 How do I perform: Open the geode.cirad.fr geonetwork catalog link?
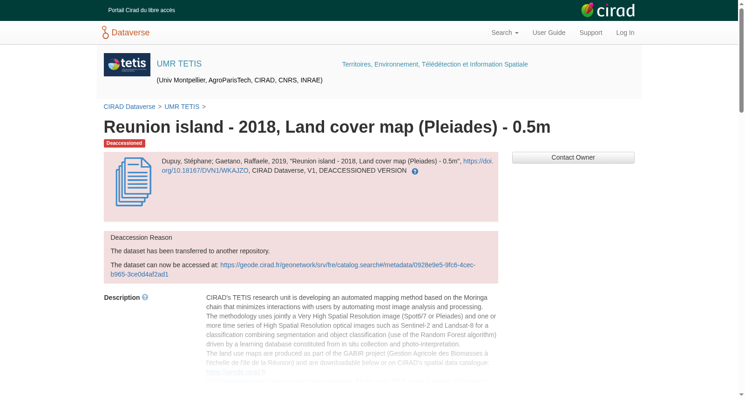(x=293, y=270)
